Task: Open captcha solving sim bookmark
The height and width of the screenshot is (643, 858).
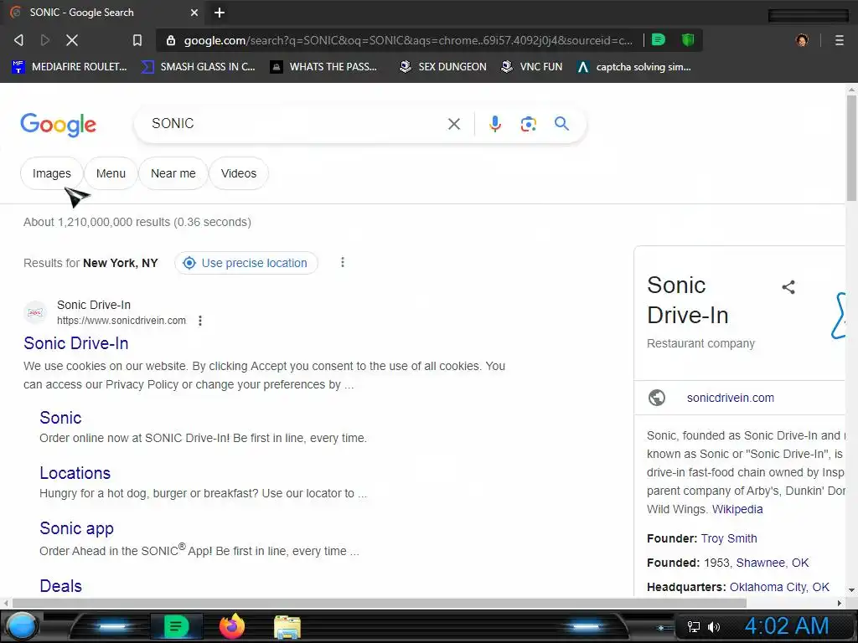Action: click(x=633, y=67)
